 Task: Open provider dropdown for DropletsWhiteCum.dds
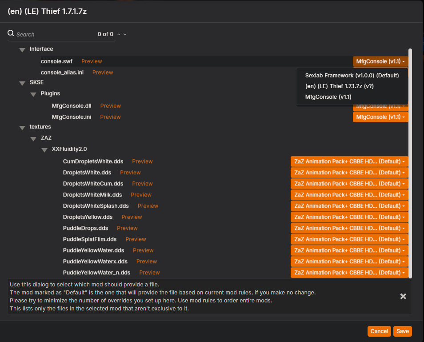click(x=349, y=184)
